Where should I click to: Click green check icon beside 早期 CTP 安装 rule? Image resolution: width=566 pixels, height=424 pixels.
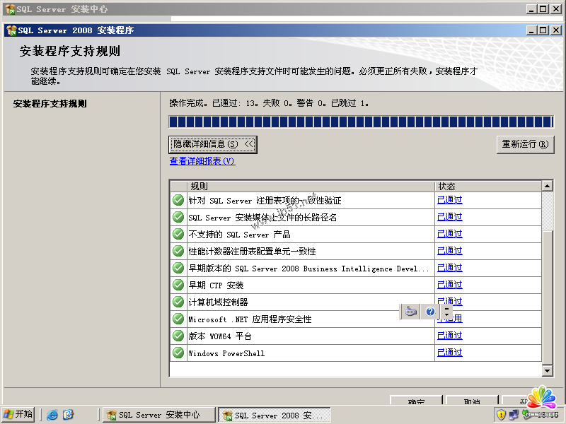point(178,285)
